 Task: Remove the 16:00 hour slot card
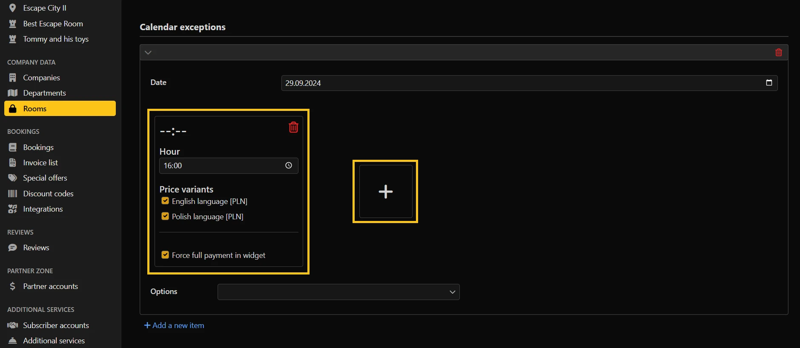(293, 127)
